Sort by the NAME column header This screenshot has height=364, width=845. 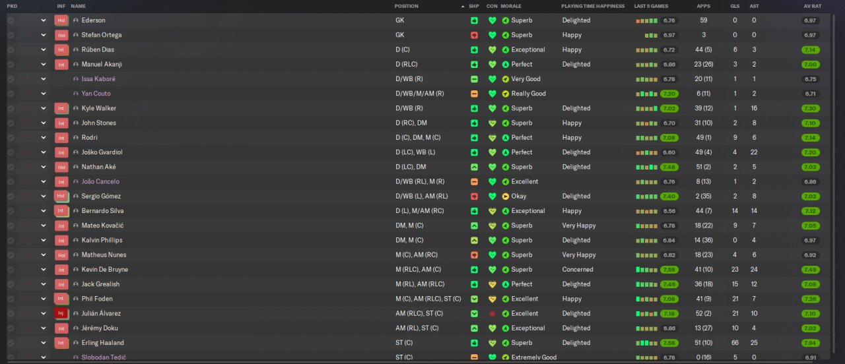(78, 6)
